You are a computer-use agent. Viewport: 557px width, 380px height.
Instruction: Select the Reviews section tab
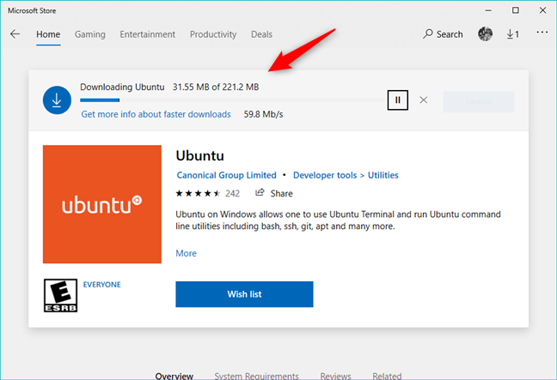(x=336, y=376)
